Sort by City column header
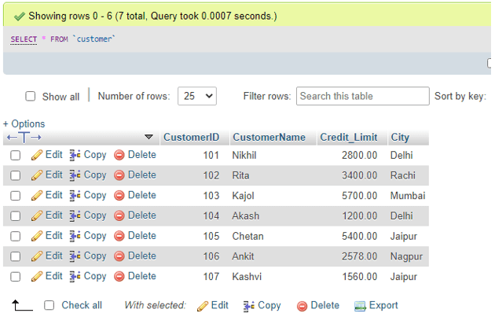 400,138
